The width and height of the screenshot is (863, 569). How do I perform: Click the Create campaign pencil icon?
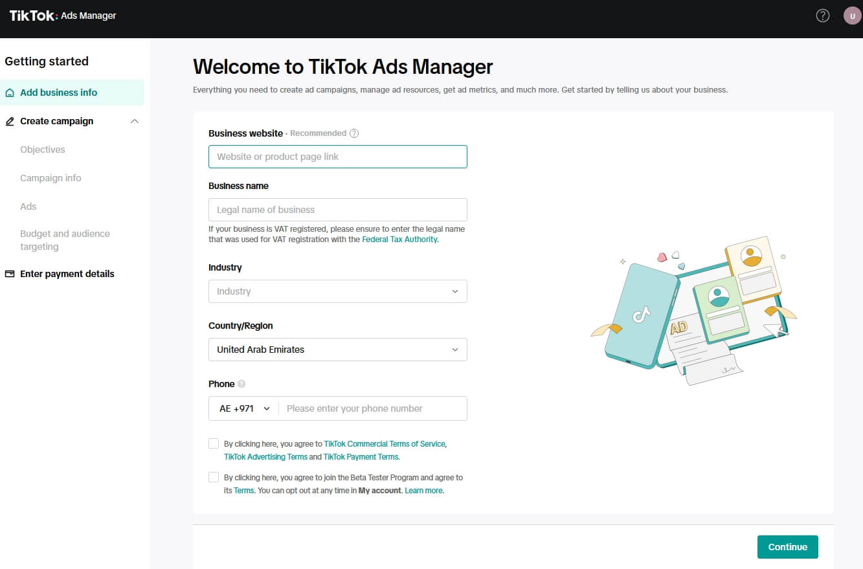[9, 121]
